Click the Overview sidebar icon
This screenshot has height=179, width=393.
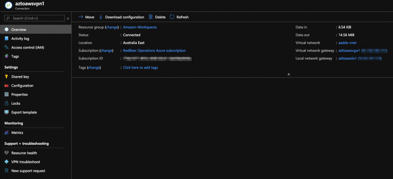coord(7,30)
